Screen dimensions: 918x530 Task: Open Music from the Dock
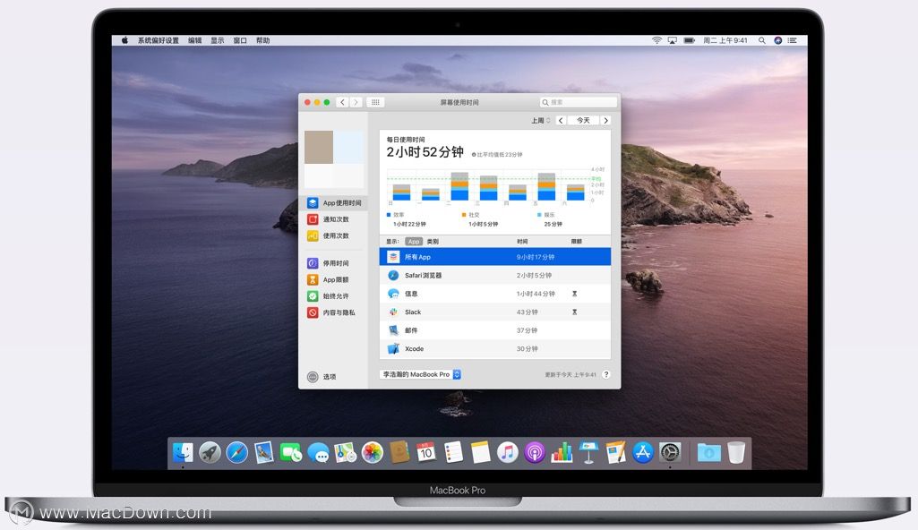(x=508, y=452)
